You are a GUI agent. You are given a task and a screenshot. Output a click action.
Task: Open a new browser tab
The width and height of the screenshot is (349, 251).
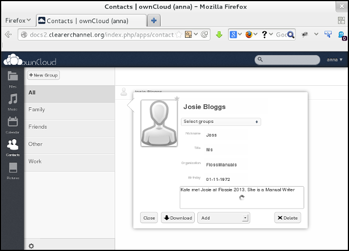154,20
